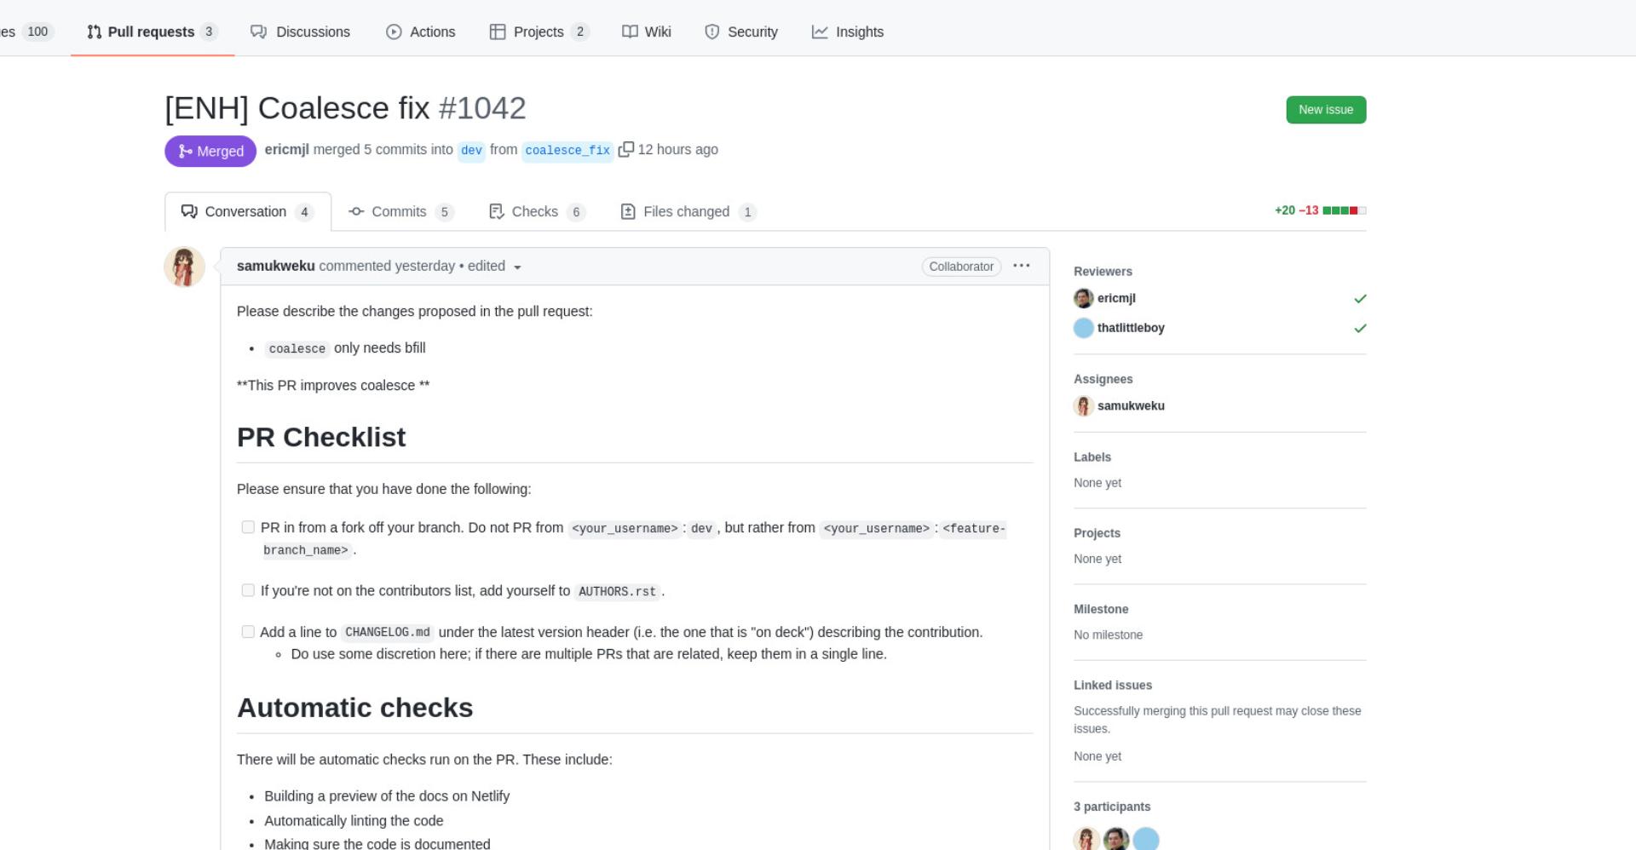Go to Actions play icon tab
The image size is (1636, 850).
(x=421, y=32)
